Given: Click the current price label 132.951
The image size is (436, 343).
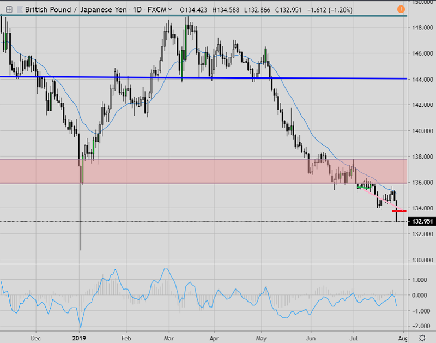Looking at the screenshot, I should pyautogui.click(x=422, y=221).
